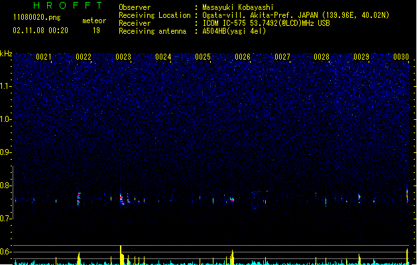This screenshot has height=265, width=417.
Task: Click the 0.6 kHz axis label
Action: (5, 252)
